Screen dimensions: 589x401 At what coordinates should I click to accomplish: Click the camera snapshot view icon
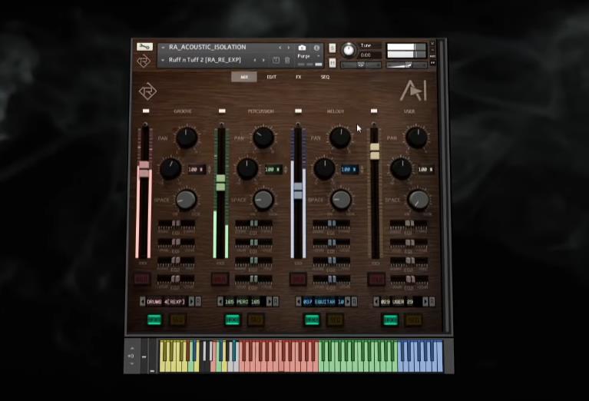pyautogui.click(x=302, y=48)
